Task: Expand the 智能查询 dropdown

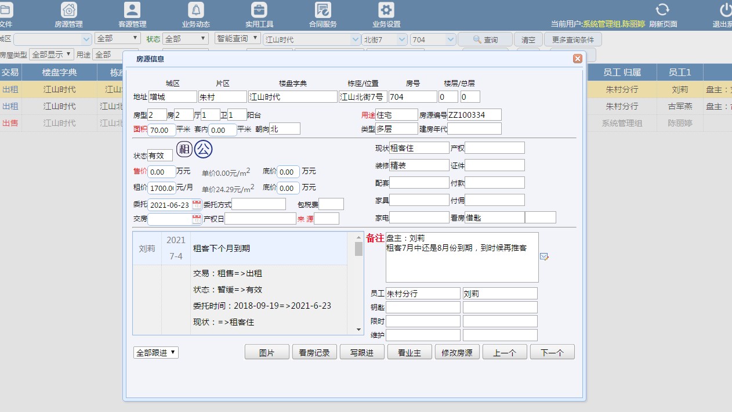Action: [238, 39]
